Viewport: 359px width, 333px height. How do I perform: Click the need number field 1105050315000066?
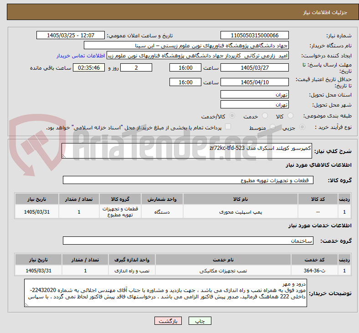[x=254, y=36]
